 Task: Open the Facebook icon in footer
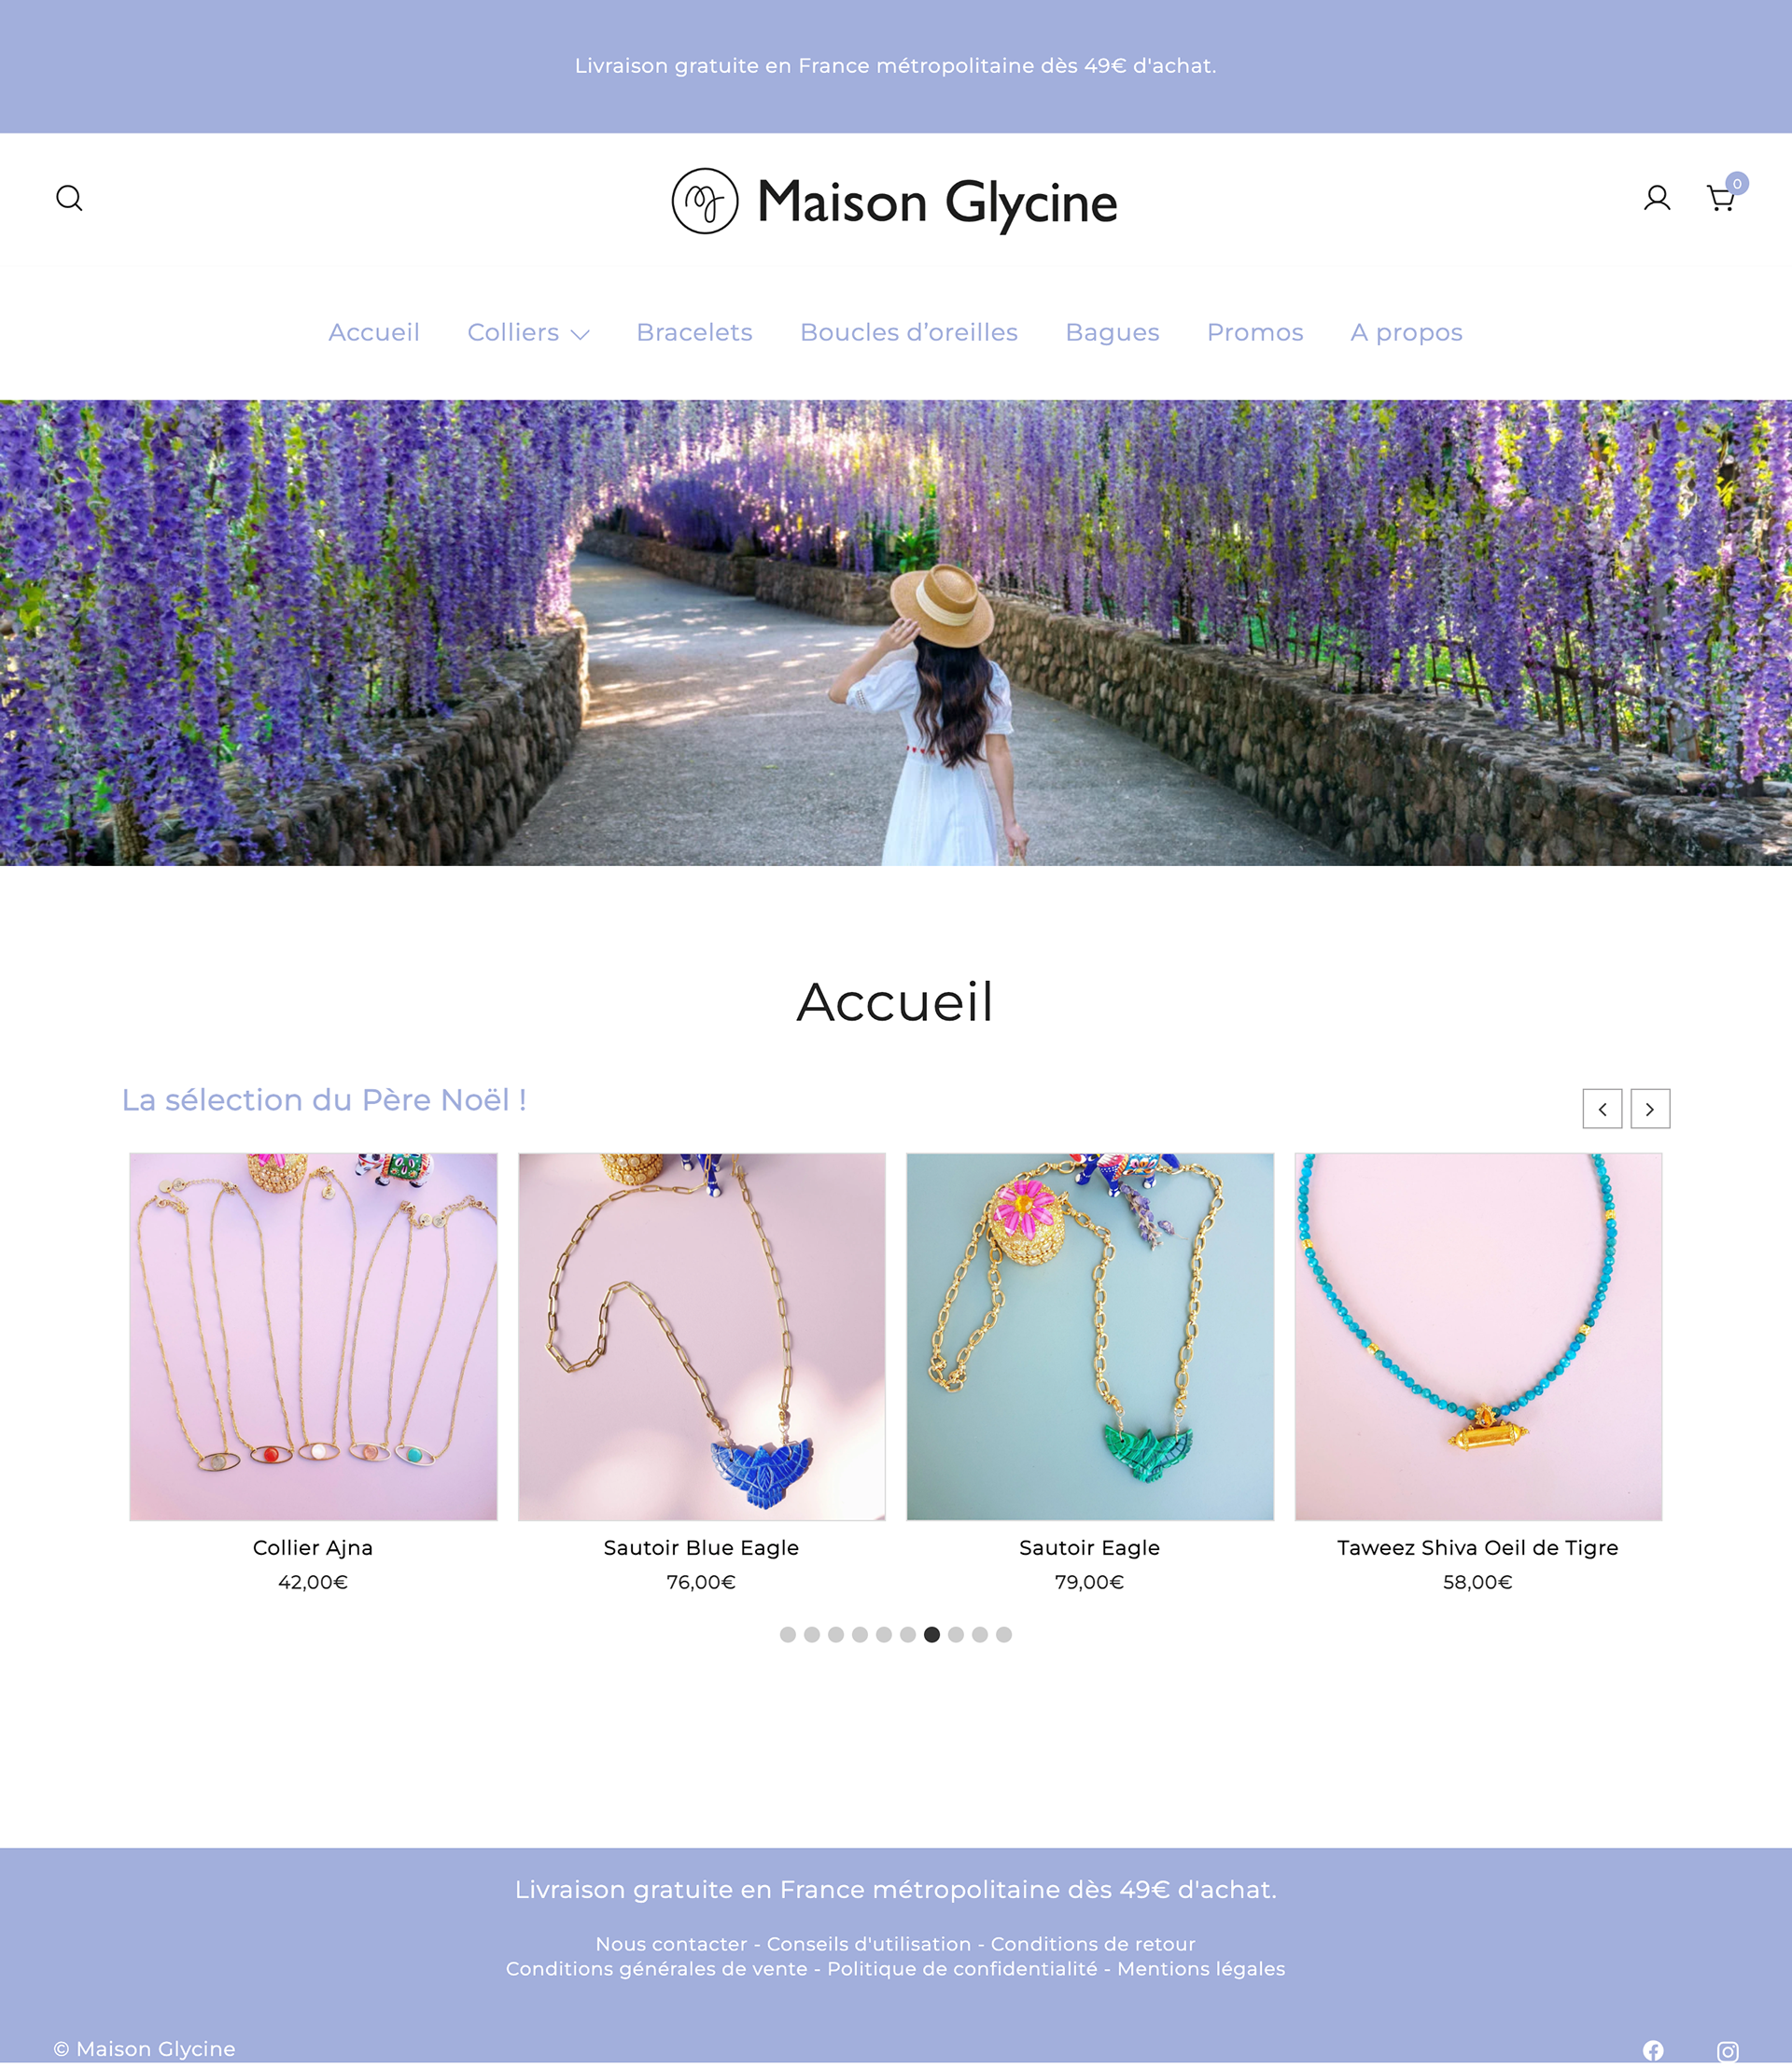click(x=1653, y=2051)
